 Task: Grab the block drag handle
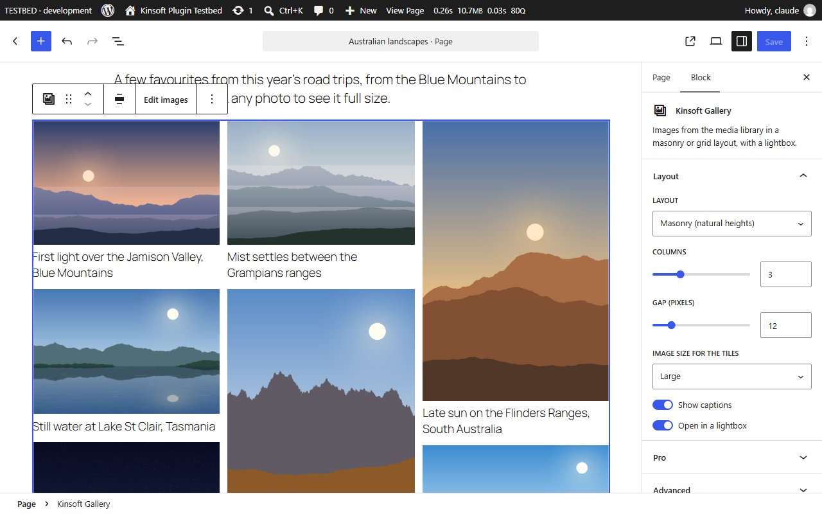coord(69,99)
